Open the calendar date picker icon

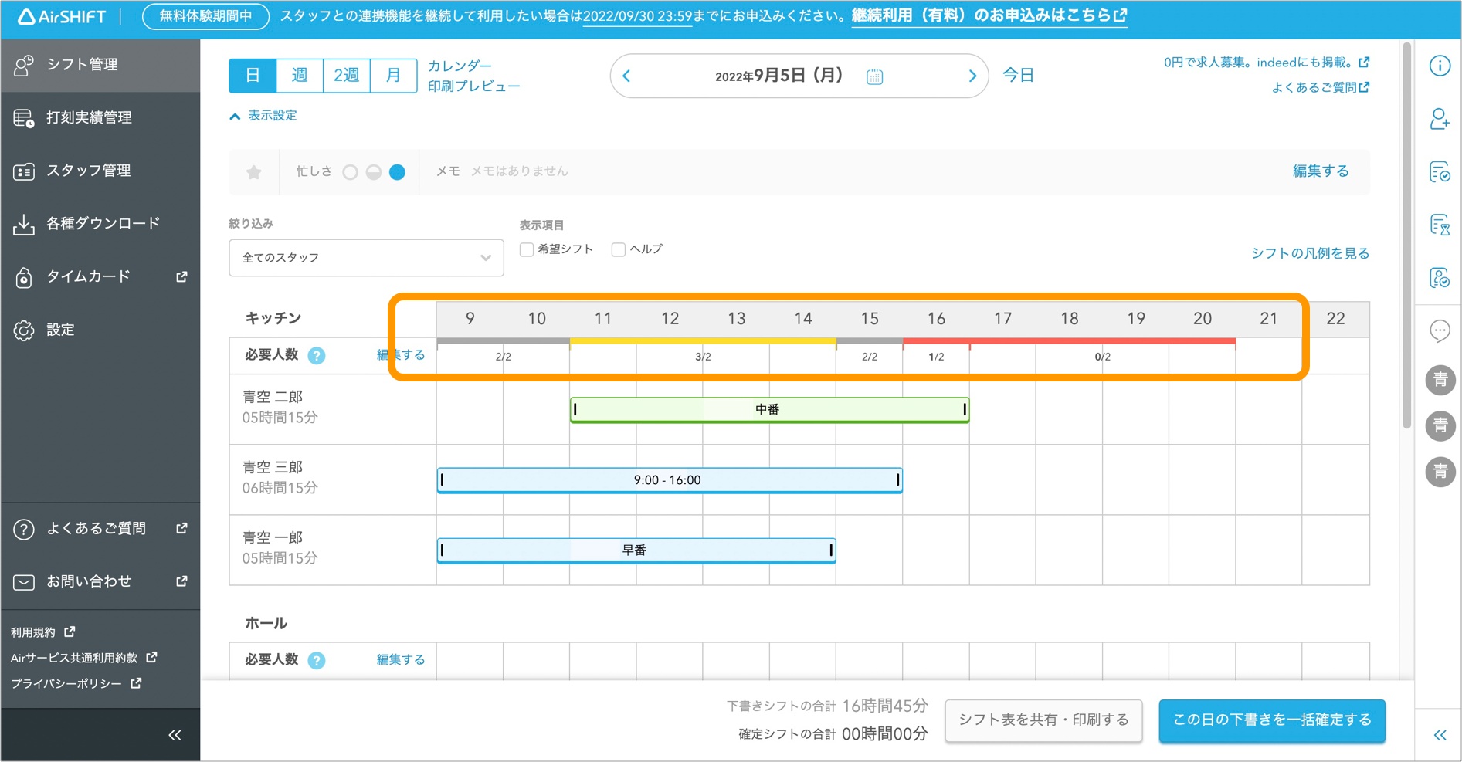(873, 76)
